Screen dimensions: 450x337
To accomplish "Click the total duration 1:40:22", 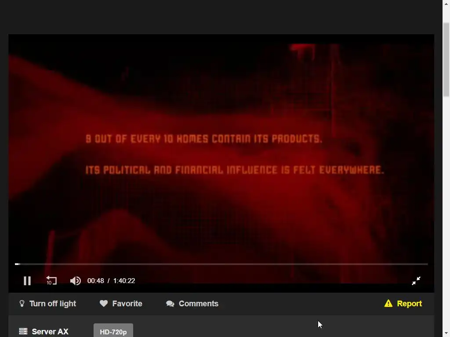I will point(124,281).
